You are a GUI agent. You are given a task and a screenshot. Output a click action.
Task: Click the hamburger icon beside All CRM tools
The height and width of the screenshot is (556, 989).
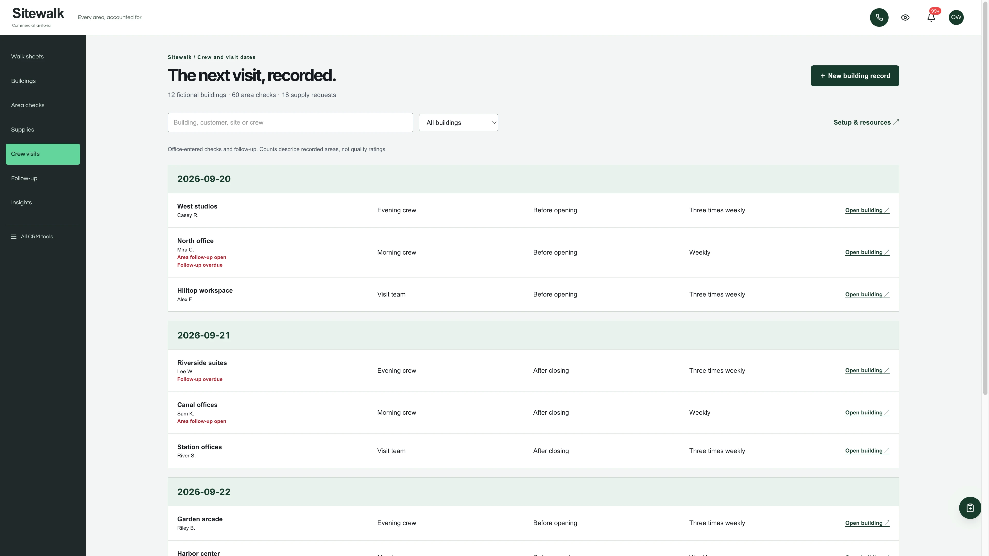pos(14,237)
